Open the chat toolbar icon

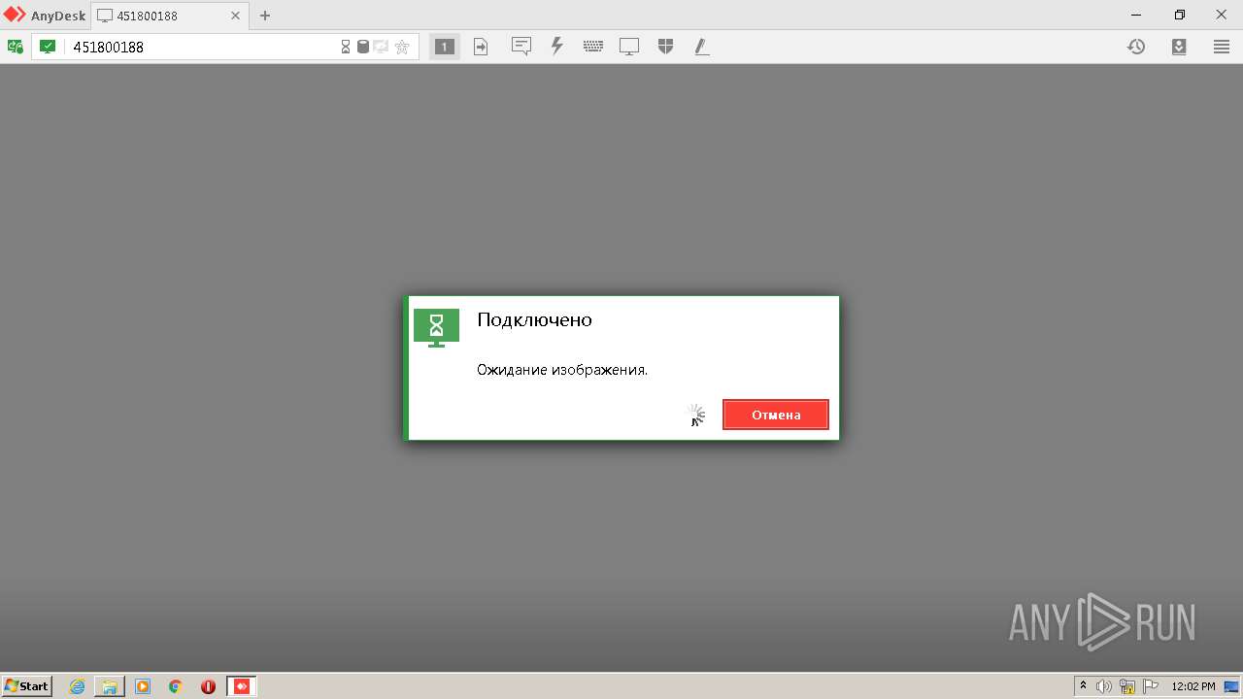(521, 46)
